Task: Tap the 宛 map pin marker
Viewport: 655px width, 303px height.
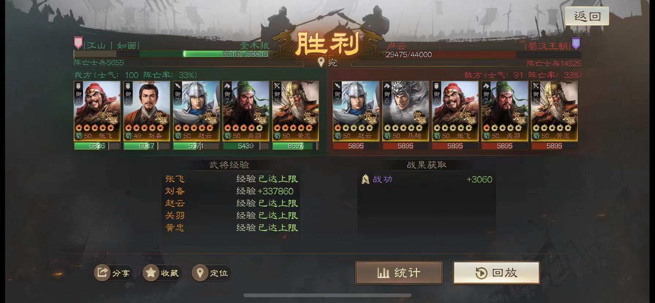Action: pyautogui.click(x=321, y=62)
